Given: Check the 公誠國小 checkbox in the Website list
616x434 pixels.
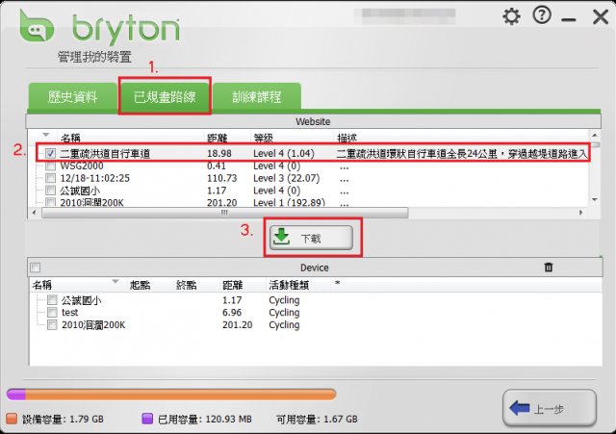Looking at the screenshot, I should coord(50,191).
